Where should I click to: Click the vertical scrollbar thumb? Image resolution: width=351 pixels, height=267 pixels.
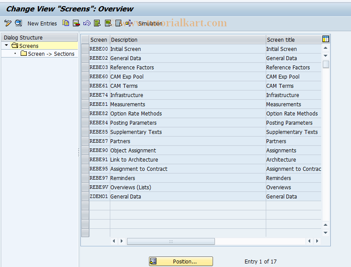pyautogui.click(x=326, y=64)
